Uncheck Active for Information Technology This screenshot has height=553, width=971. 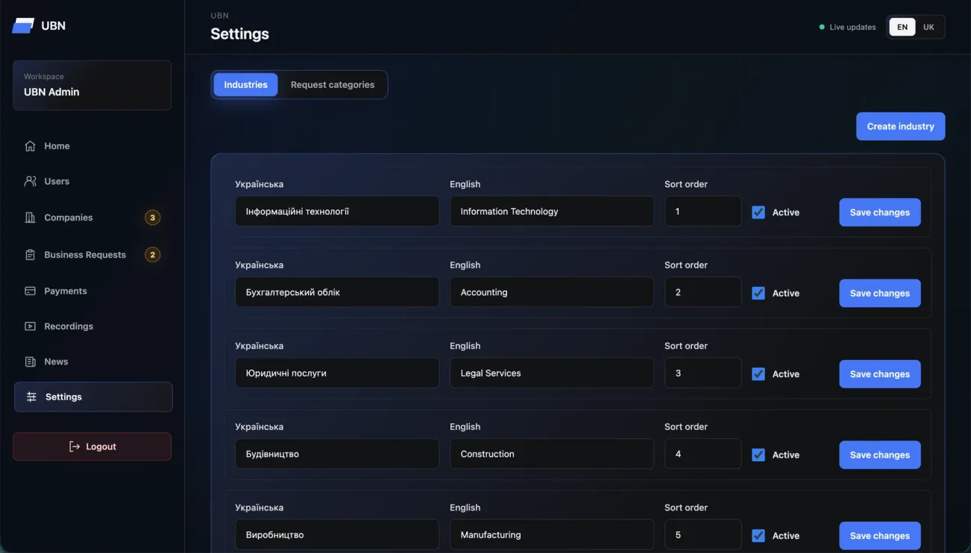758,212
